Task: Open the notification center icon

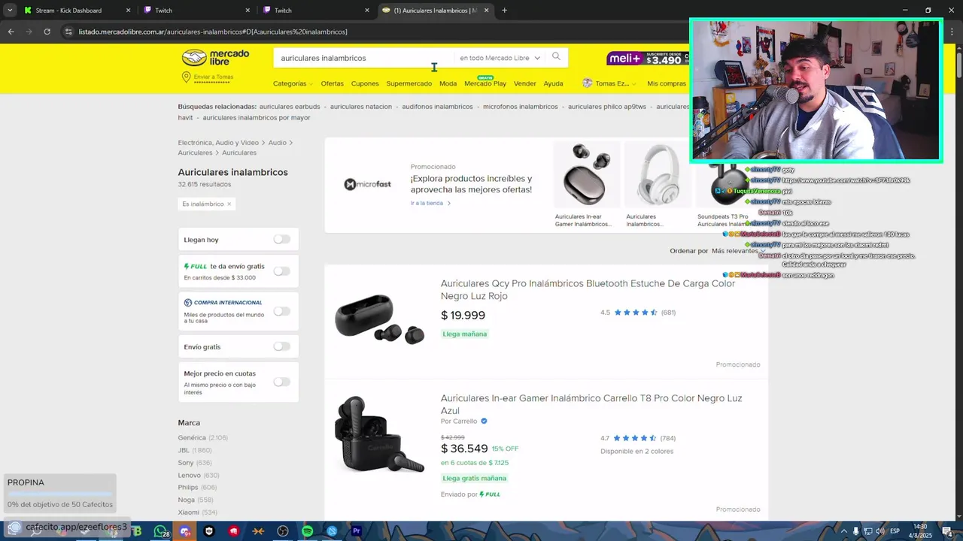Action: (x=947, y=531)
